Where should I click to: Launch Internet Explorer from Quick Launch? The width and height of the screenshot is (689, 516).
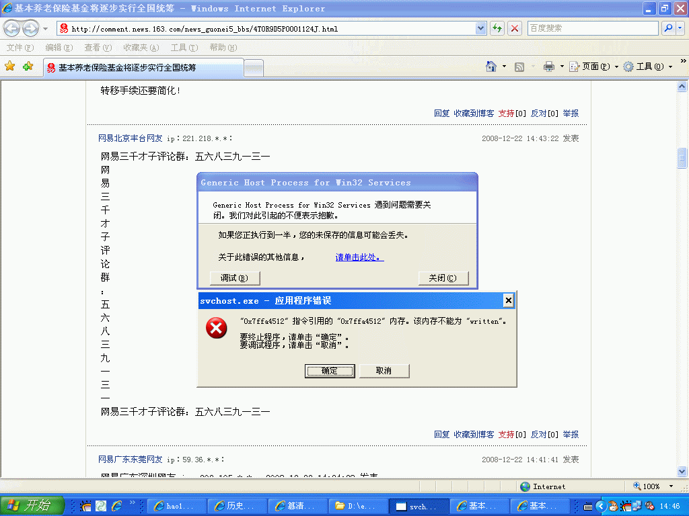(x=117, y=506)
